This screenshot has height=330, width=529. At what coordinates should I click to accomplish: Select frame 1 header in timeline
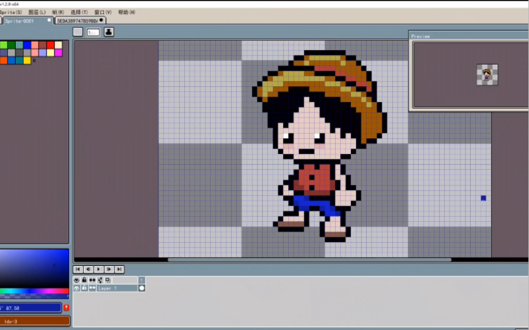click(x=142, y=280)
